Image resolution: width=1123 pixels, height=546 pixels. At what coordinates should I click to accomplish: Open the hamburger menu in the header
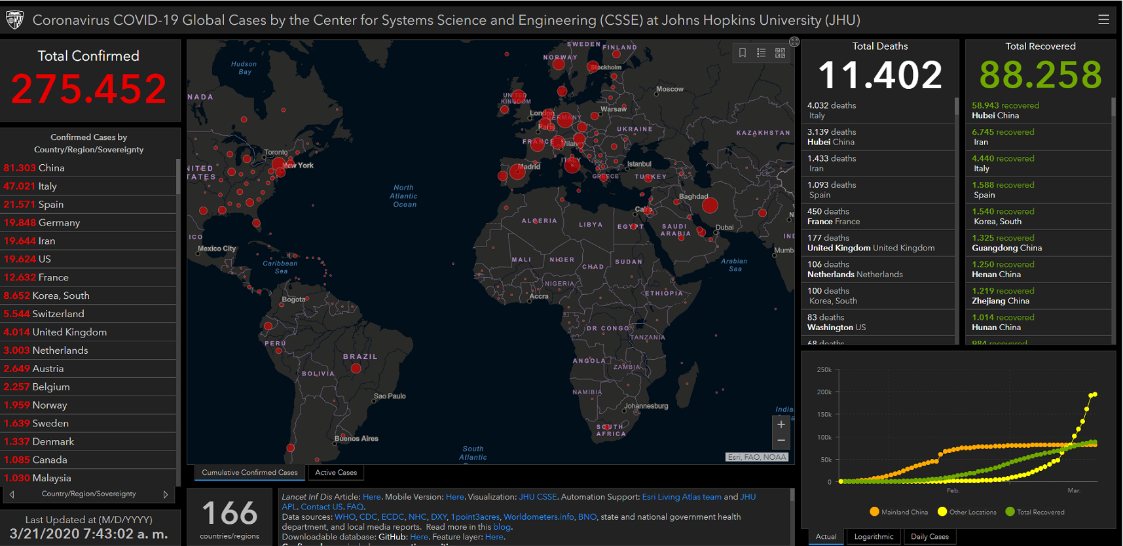[x=1103, y=20]
